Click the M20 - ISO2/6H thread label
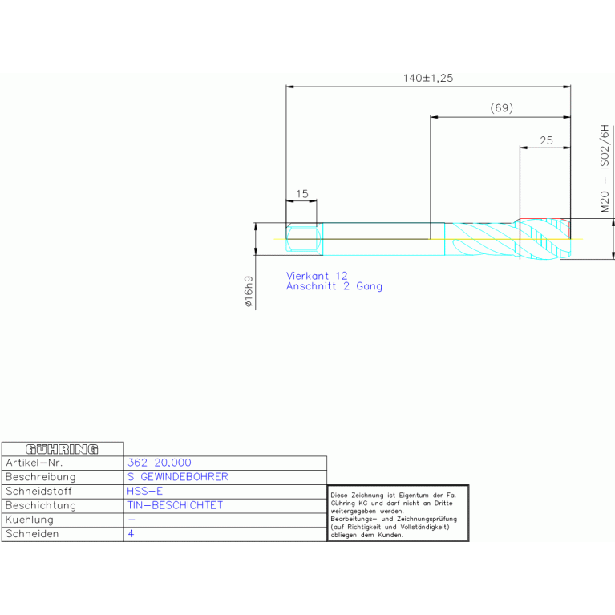 (605, 168)
